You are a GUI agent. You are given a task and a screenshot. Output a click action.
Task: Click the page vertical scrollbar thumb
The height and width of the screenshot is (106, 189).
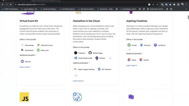click(x=188, y=17)
